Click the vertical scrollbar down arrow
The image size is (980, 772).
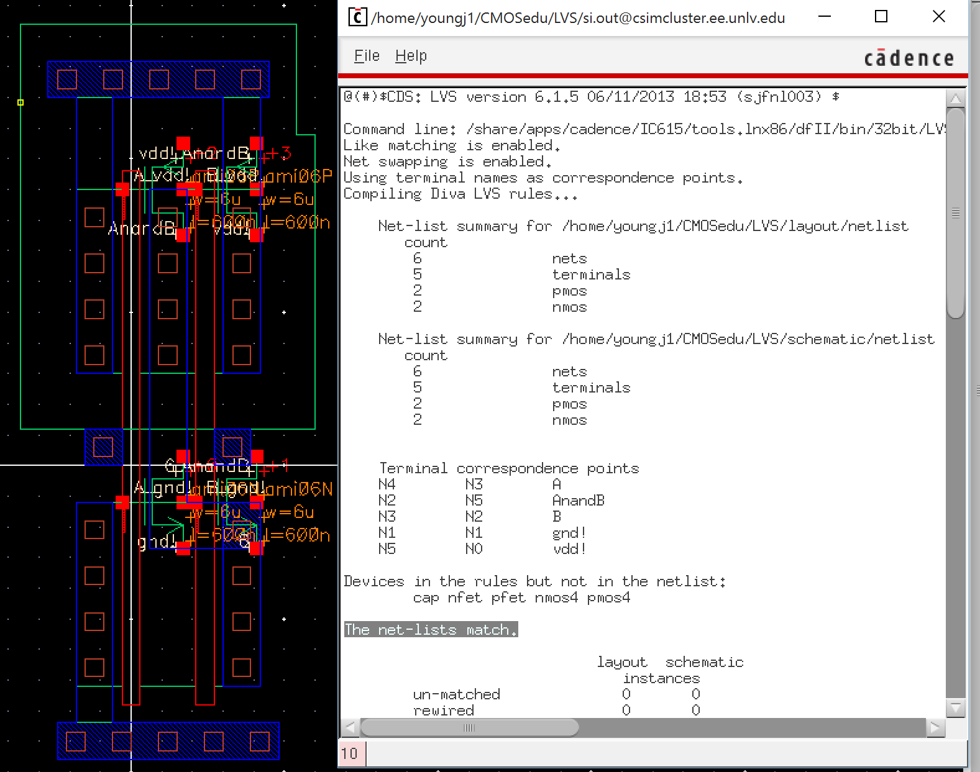point(955,707)
